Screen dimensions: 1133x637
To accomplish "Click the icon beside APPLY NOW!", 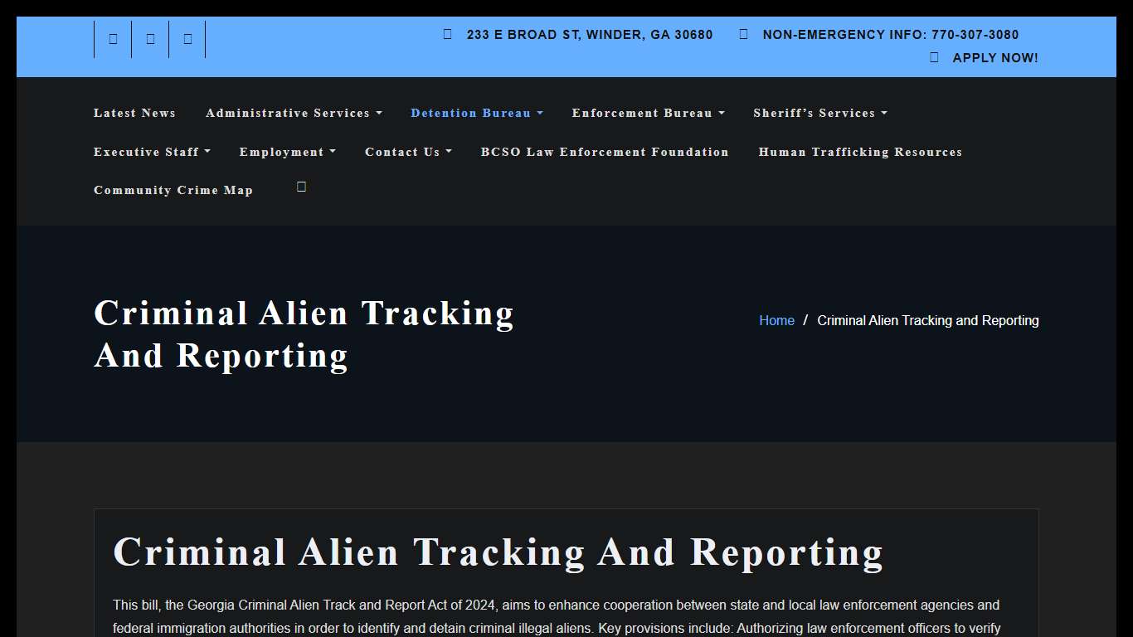I will 932,57.
